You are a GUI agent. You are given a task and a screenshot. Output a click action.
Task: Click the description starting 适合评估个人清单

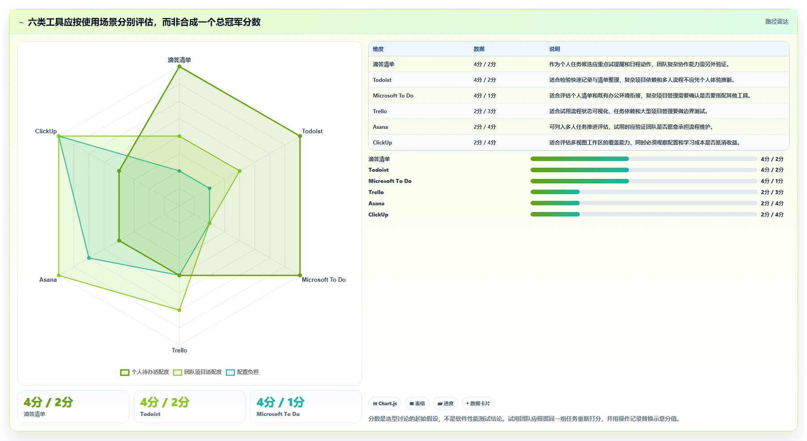(650, 96)
